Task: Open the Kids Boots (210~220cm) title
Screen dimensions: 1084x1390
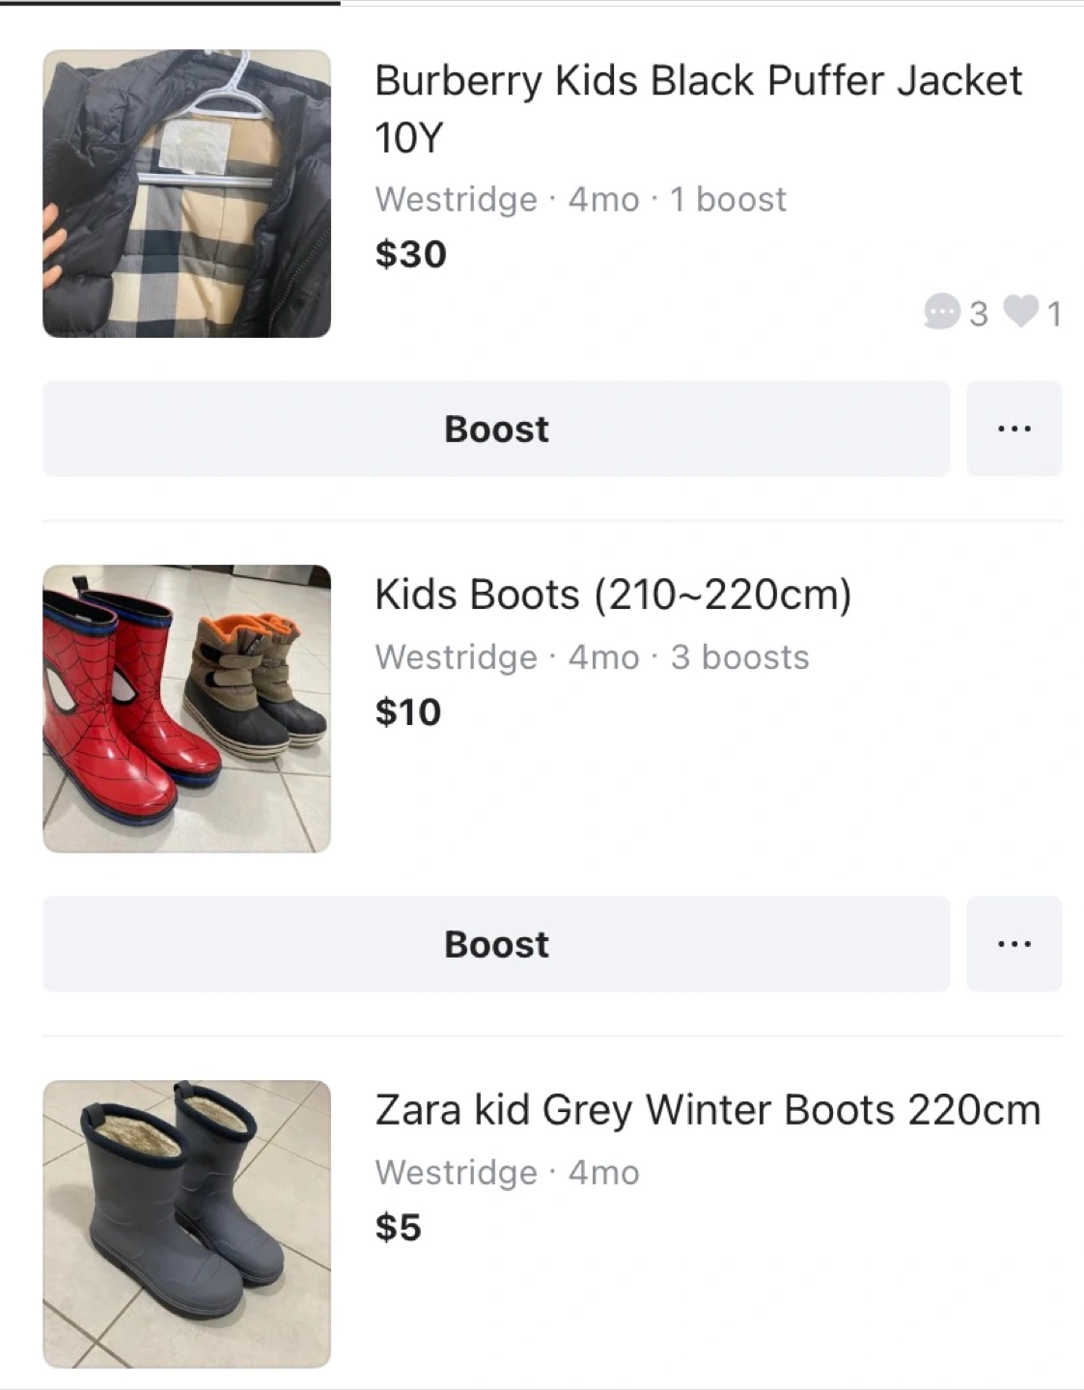Action: (x=613, y=595)
